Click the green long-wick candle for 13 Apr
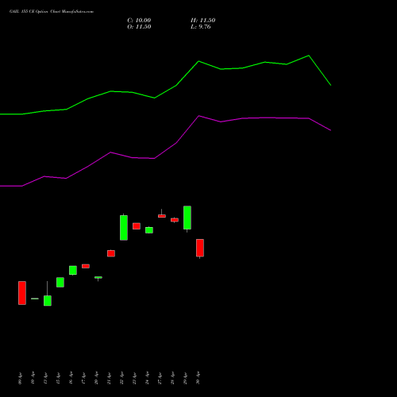Image resolution: width=397 pixels, height=397 pixels. coord(48,300)
